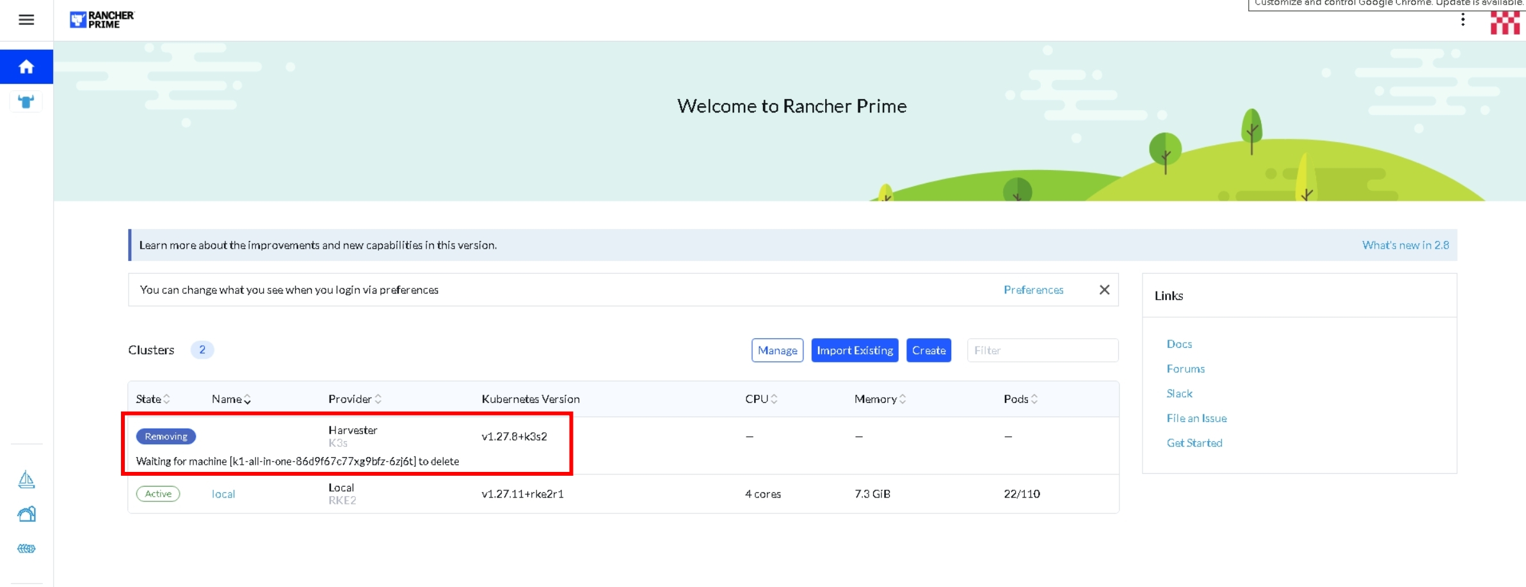Click the Create cluster button
The width and height of the screenshot is (1526, 587).
929,350
